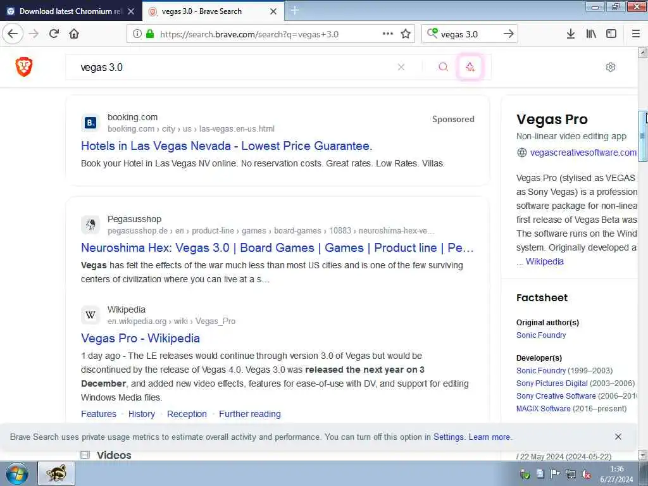The width and height of the screenshot is (648, 486).
Task: Click the taskbar clock and date
Action: click(616, 474)
